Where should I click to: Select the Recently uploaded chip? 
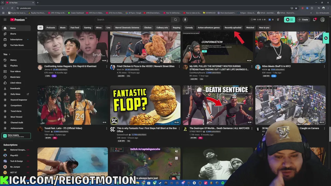pyautogui.click(x=233, y=28)
